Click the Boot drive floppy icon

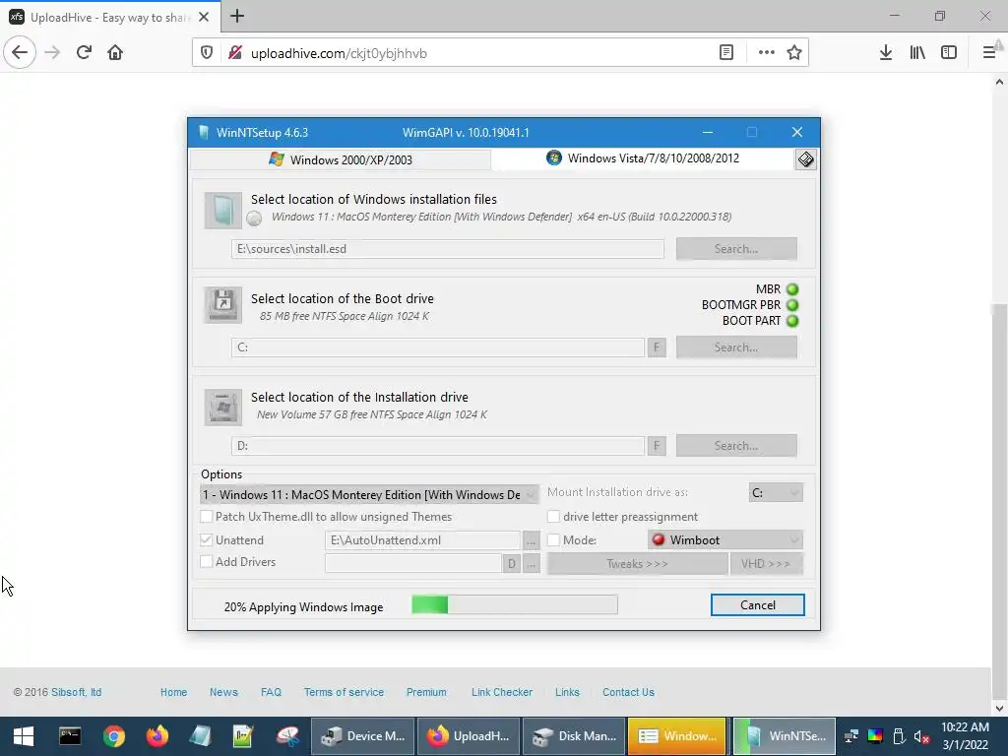pyautogui.click(x=223, y=305)
